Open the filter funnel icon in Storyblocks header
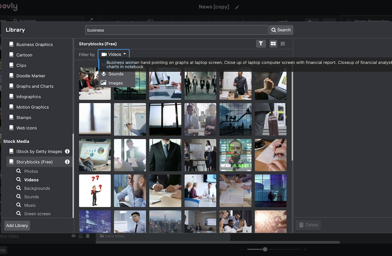The height and width of the screenshot is (256, 392). click(261, 44)
